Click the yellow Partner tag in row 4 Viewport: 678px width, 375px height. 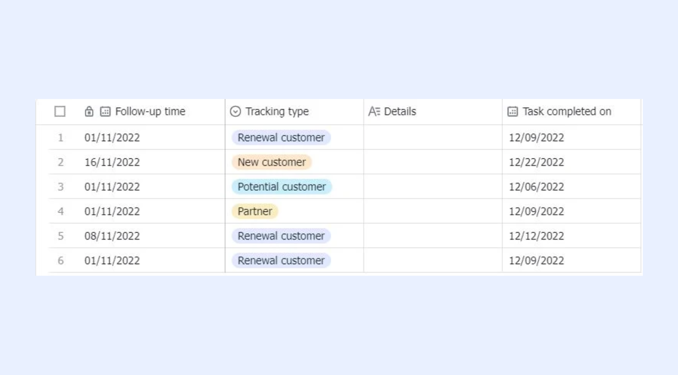pos(255,211)
